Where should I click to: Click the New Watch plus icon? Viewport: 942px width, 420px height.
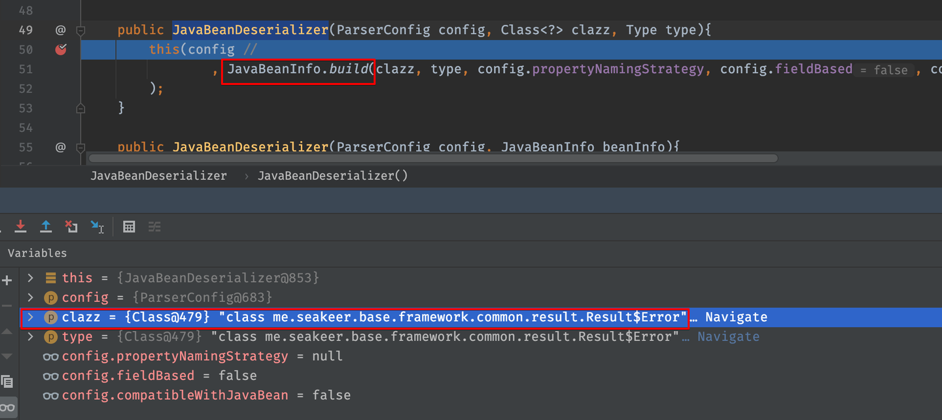click(7, 281)
